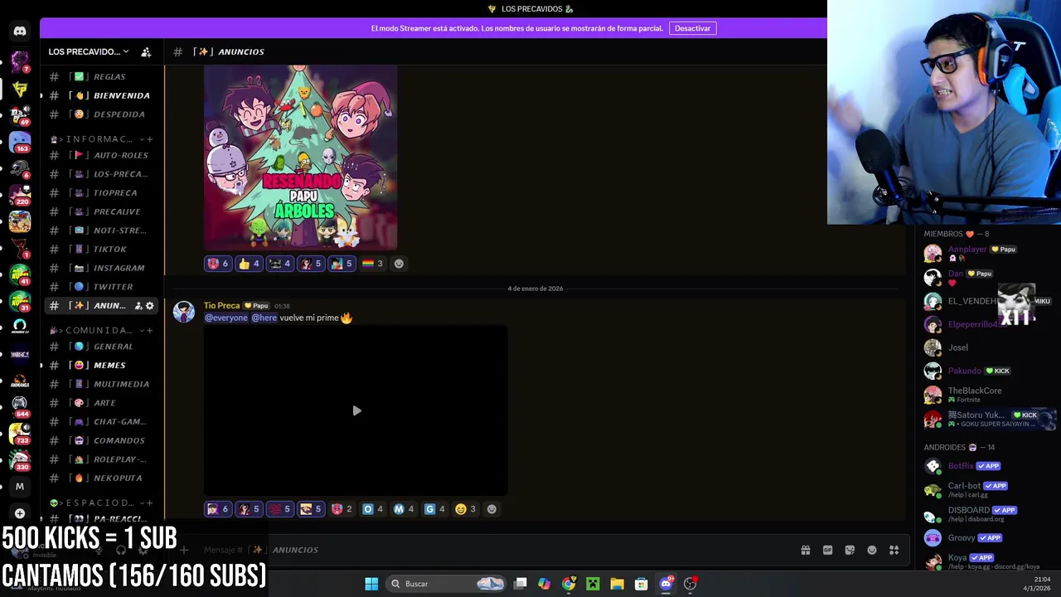Toggle the letter O reaction
Screen dimensions: 1061x597
tap(373, 509)
